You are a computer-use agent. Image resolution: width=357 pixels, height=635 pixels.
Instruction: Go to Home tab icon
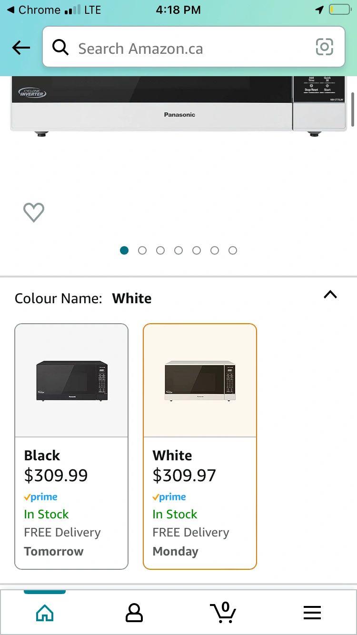pos(45,612)
